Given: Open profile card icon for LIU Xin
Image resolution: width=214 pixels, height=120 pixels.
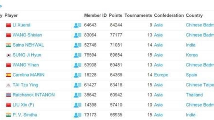Looking at the screenshot, I should coord(77,105).
